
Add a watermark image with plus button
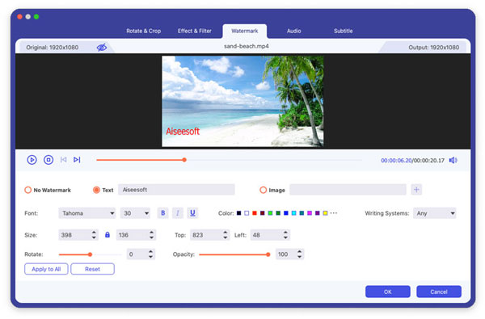click(x=416, y=190)
